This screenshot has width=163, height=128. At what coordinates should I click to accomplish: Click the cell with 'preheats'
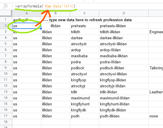[85, 26]
